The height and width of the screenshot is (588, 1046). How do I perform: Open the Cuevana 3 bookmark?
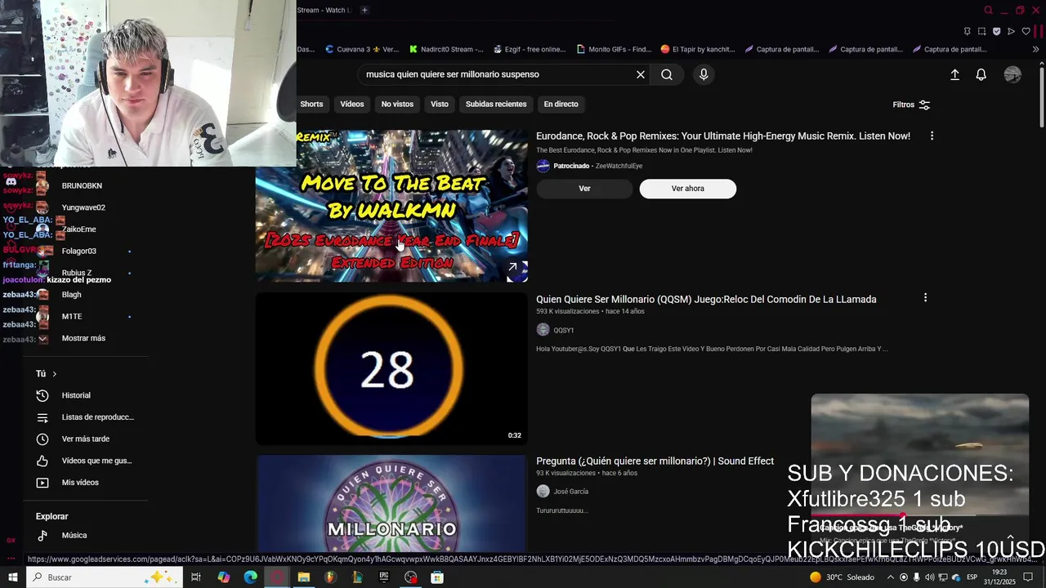(x=362, y=49)
